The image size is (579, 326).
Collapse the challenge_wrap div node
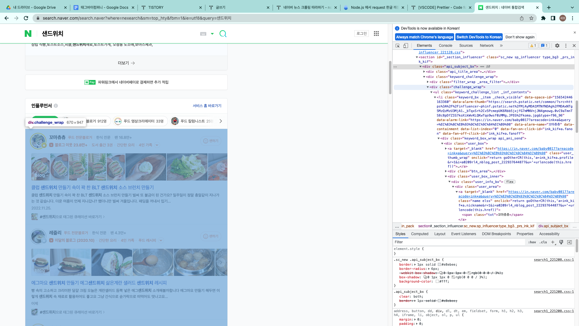click(x=428, y=87)
